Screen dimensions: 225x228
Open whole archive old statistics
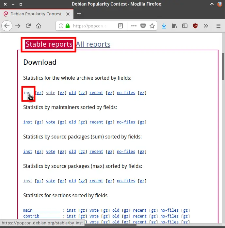point(72,93)
